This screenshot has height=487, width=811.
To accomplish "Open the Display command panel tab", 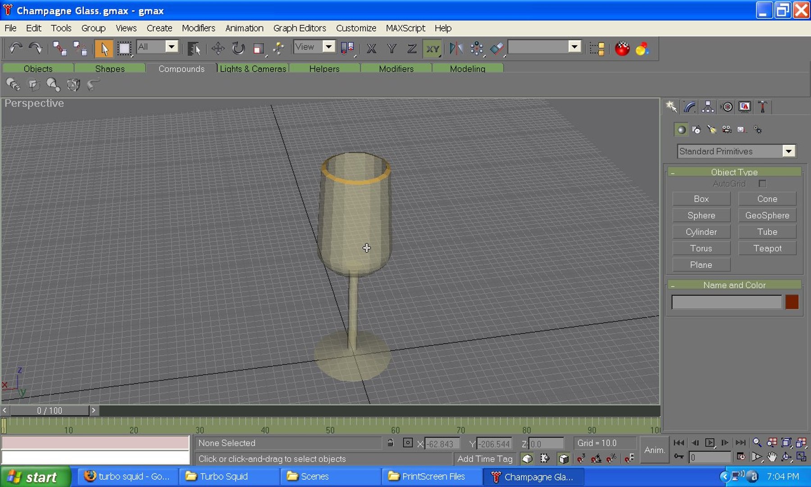I will click(745, 107).
